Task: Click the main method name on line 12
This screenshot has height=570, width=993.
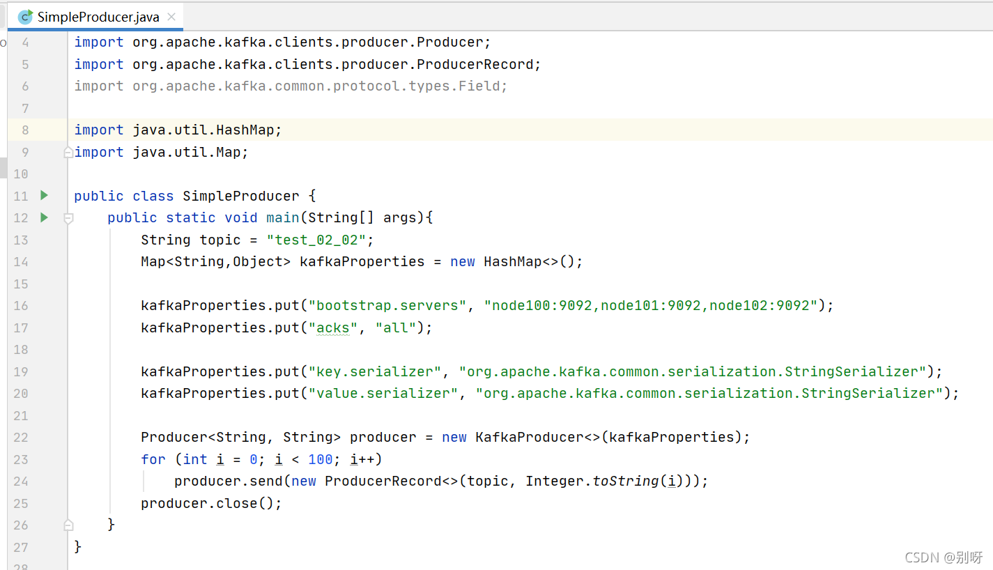Action: click(x=283, y=217)
